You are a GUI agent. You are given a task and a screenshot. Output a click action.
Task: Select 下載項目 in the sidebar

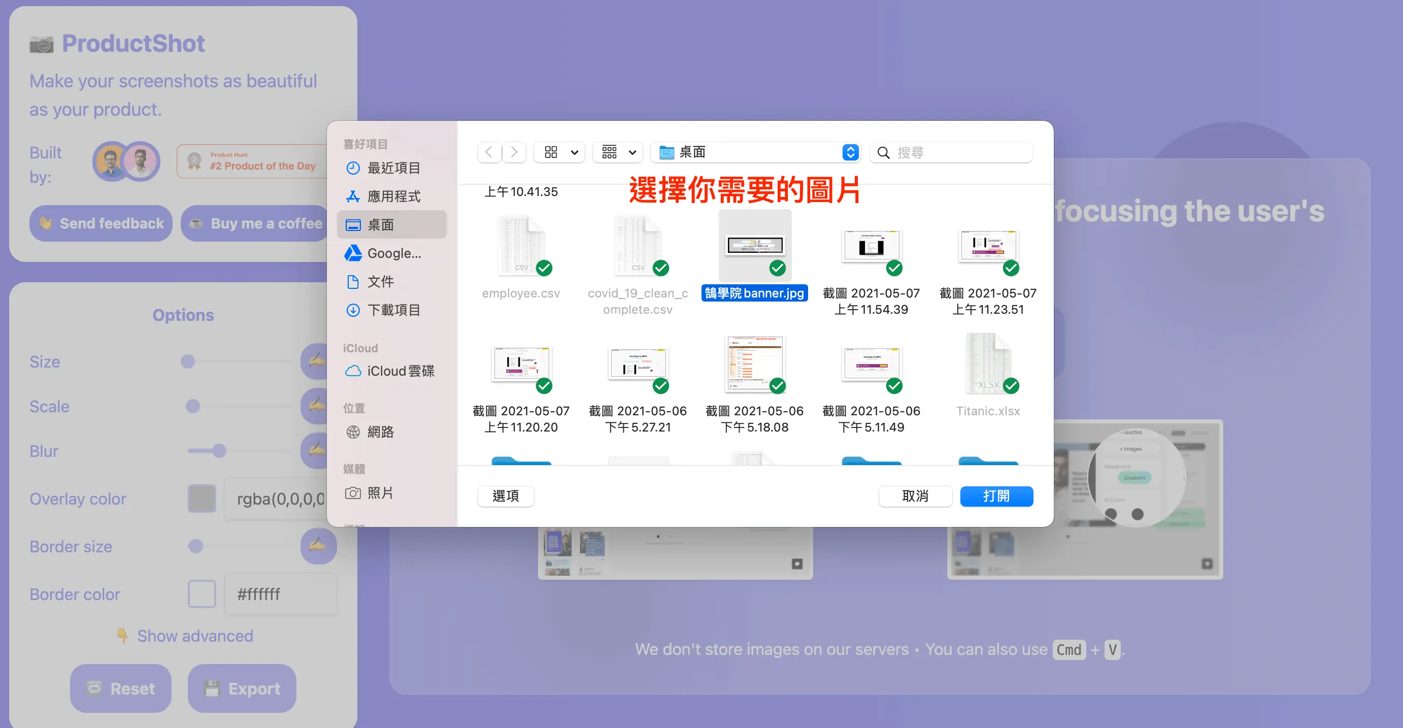coord(391,310)
